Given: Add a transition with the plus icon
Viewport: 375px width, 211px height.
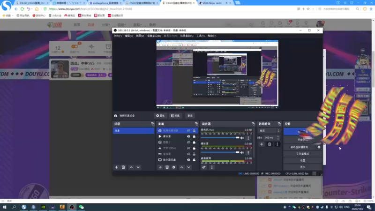Looking at the screenshot, I should tap(262, 144).
